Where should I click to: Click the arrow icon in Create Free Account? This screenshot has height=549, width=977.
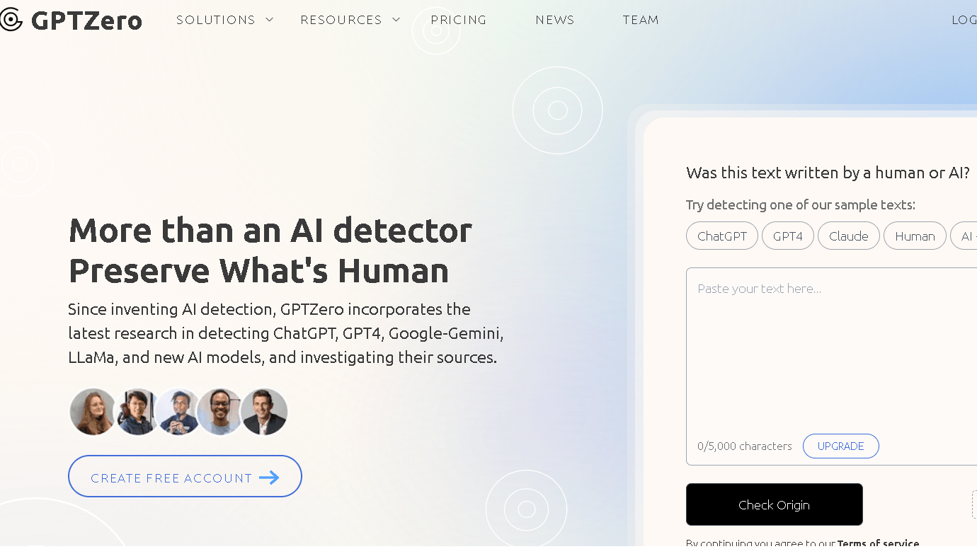click(269, 478)
